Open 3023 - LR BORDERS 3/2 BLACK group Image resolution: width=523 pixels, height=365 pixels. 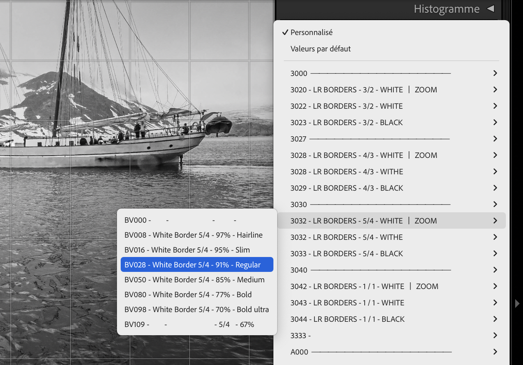pos(346,123)
